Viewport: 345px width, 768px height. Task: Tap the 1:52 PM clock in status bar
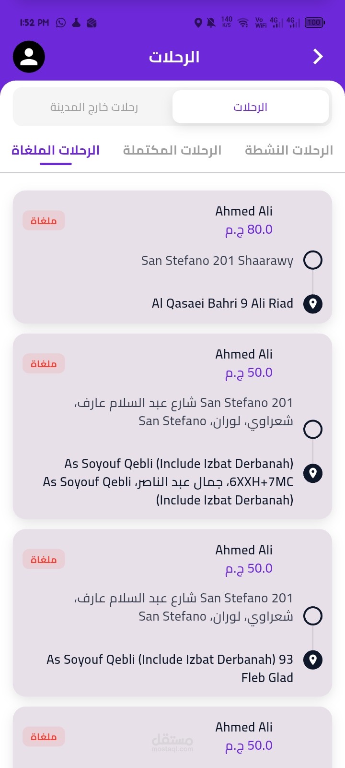pos(34,23)
